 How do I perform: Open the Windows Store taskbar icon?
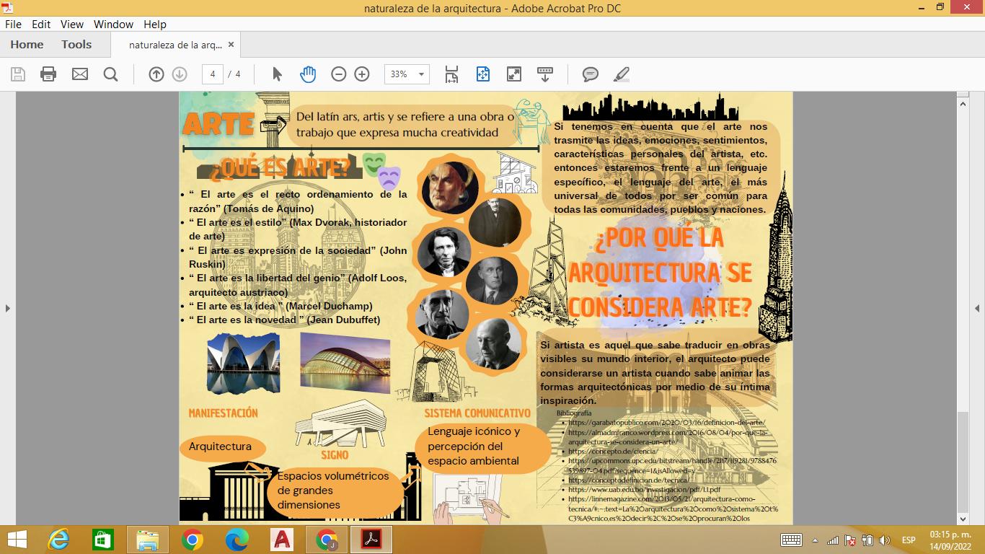coord(103,540)
